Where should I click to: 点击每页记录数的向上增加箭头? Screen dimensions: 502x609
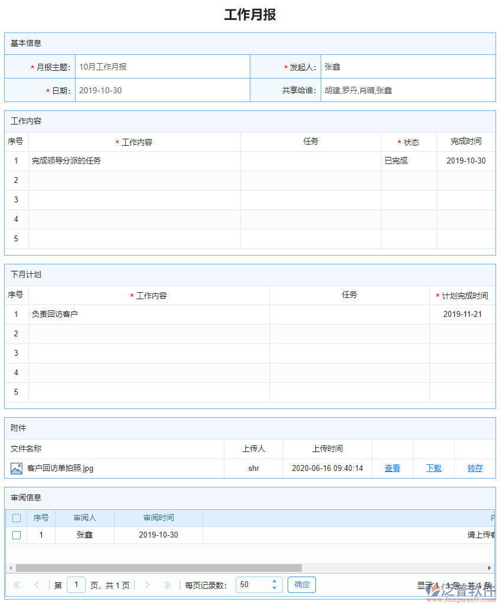tap(274, 581)
